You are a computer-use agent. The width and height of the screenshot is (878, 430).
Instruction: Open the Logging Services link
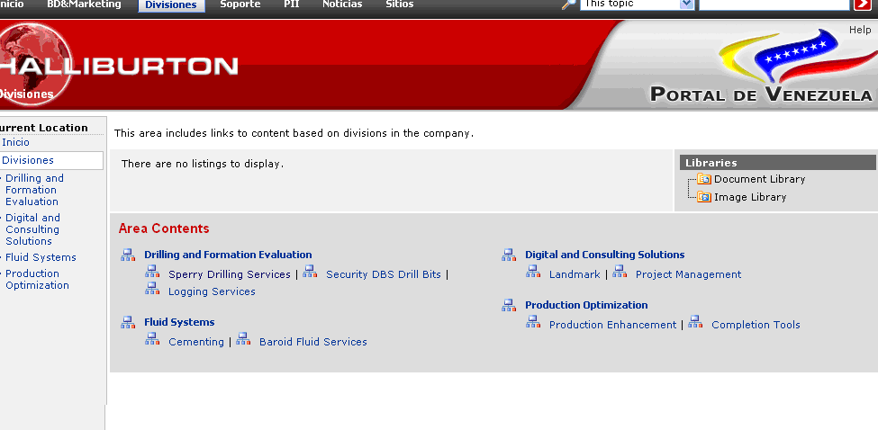[x=212, y=291]
